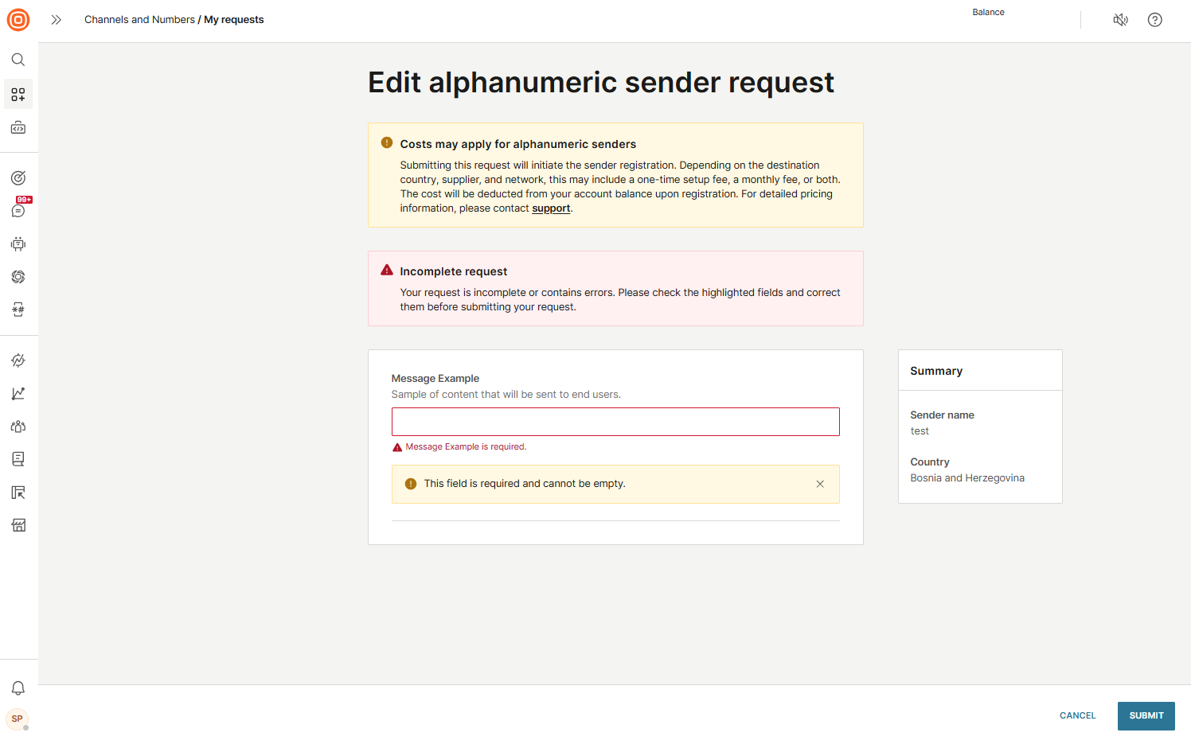
Task: Open the SP user avatar menu
Action: tap(18, 719)
